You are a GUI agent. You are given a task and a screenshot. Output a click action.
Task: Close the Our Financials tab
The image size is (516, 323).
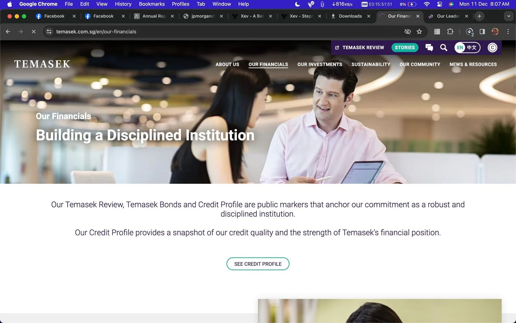point(418,16)
